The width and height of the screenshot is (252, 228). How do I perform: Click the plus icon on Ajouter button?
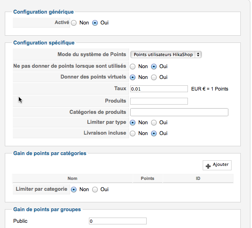tap(208, 166)
